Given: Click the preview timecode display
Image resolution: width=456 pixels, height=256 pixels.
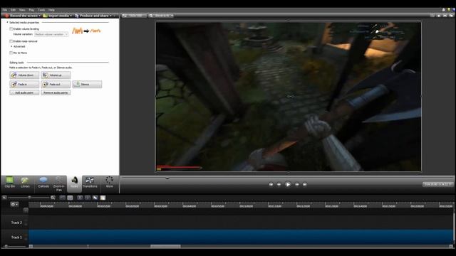Looking at the screenshot, I should click(438, 184).
